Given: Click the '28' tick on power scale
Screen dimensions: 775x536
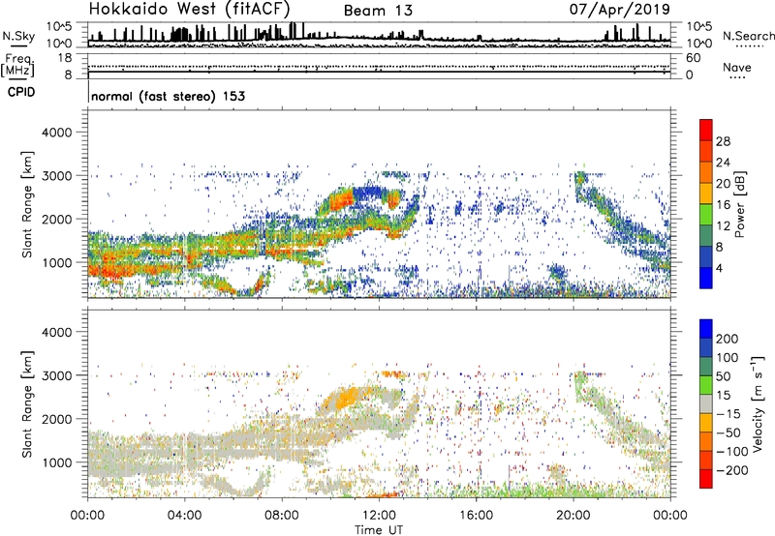Looking at the screenshot, I should pyautogui.click(x=723, y=141).
